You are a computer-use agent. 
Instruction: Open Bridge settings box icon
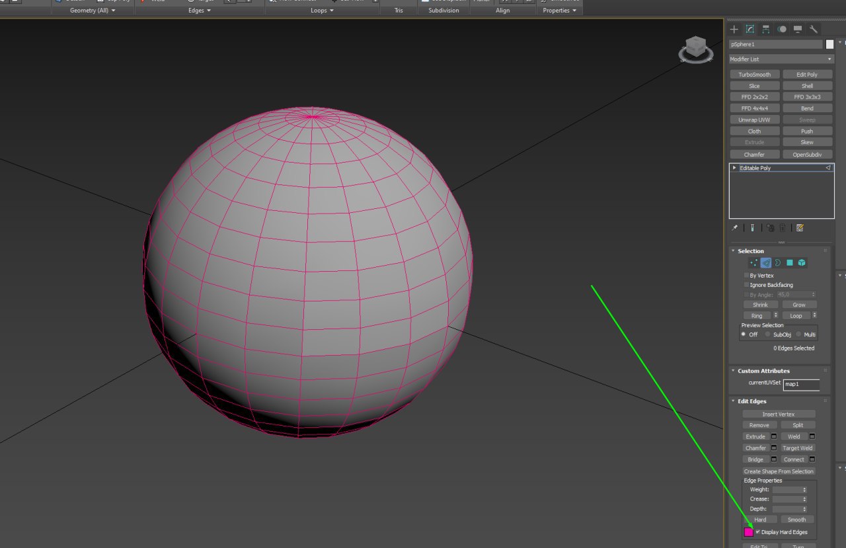click(774, 459)
